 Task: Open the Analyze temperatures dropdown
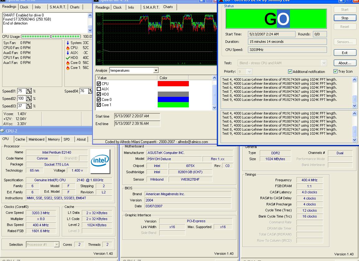click(x=156, y=70)
